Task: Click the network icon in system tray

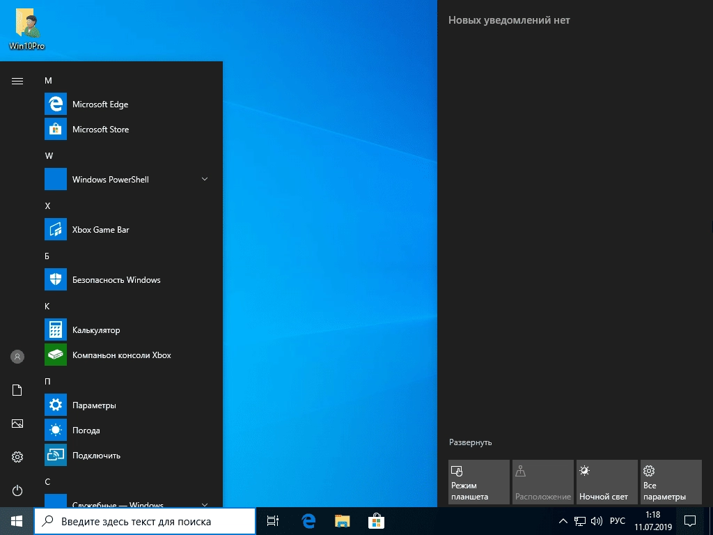Action: [x=580, y=521]
